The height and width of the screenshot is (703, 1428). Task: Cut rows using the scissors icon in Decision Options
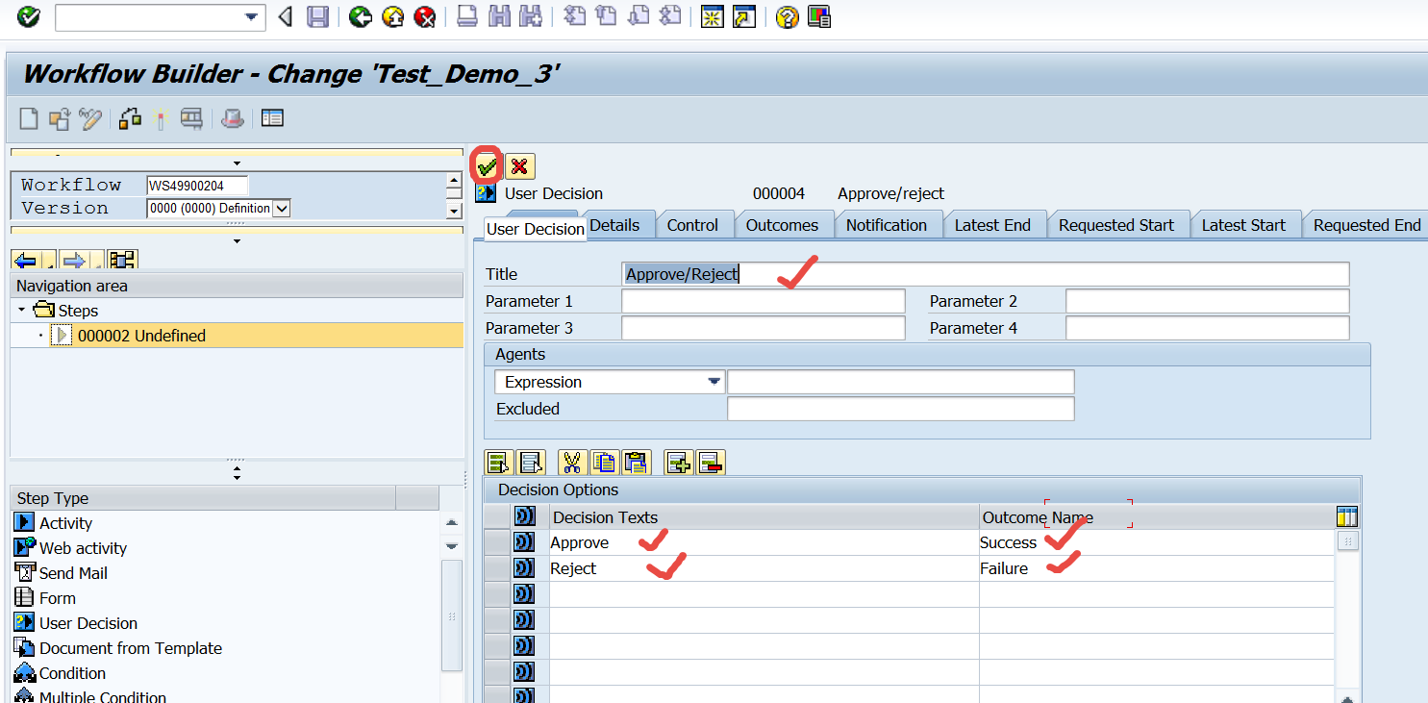pos(572,463)
